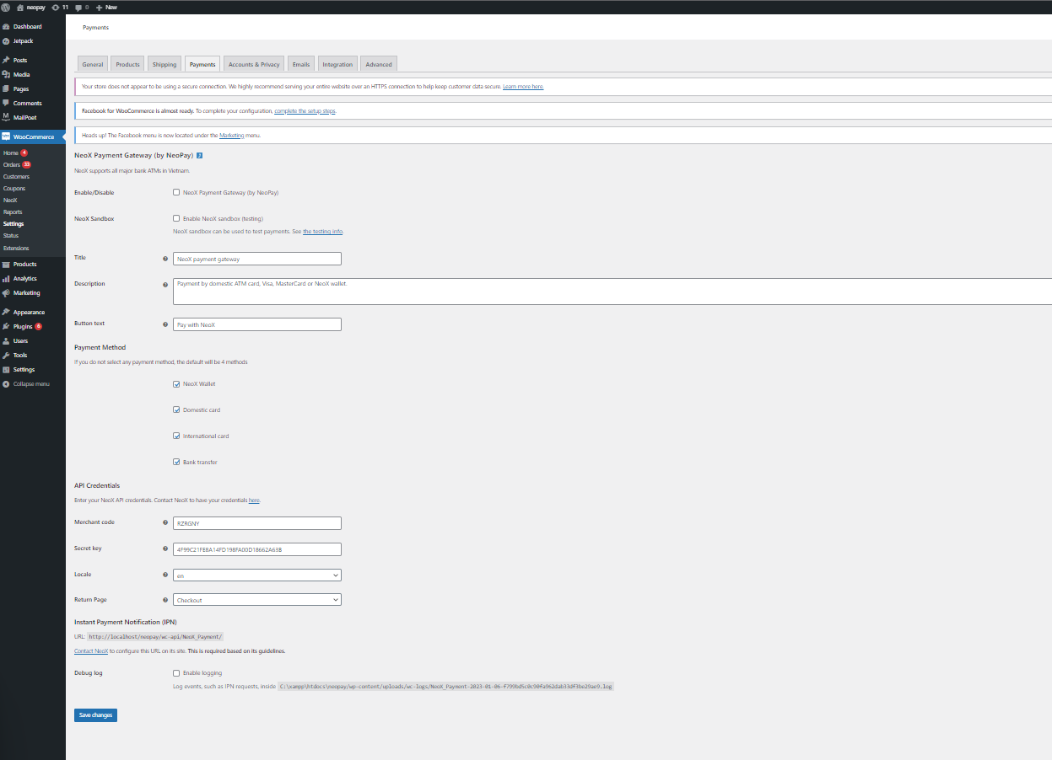1052x760 pixels.
Task: Click the Analytics bar chart icon
Action: (x=6, y=279)
